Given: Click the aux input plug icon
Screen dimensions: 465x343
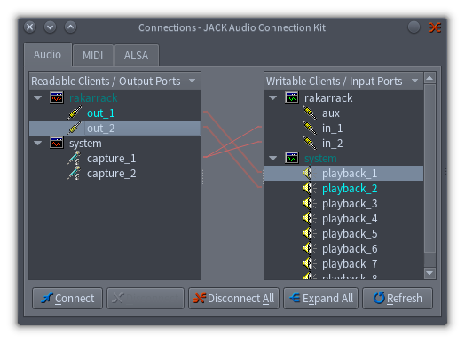Looking at the screenshot, I should [x=310, y=113].
